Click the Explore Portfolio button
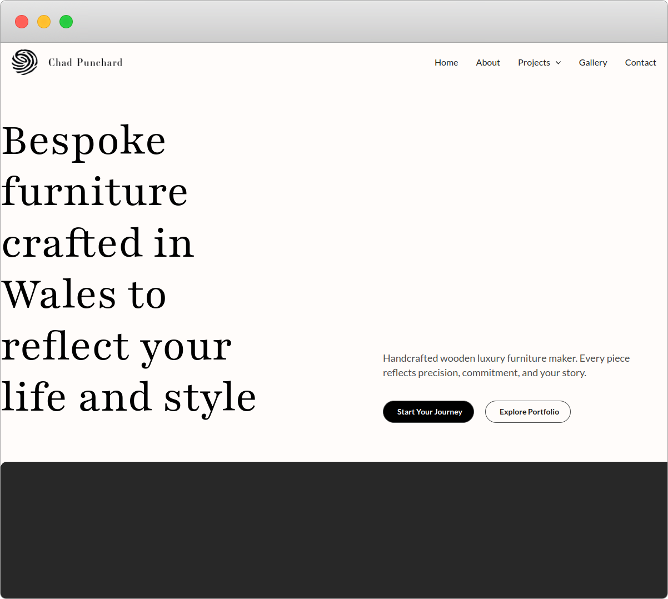Screen dimensions: 668x599 click(528, 412)
